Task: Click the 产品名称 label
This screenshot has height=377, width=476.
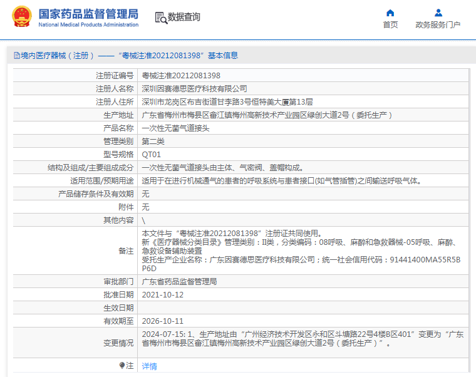Action: [118, 128]
